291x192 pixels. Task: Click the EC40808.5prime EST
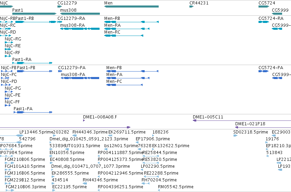pyautogui.click(x=51, y=163)
